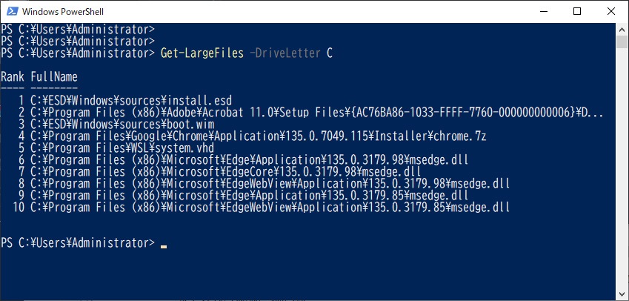The height and width of the screenshot is (301, 629).
Task: Click the -DriveLetter parameter text
Action: pyautogui.click(x=284, y=53)
